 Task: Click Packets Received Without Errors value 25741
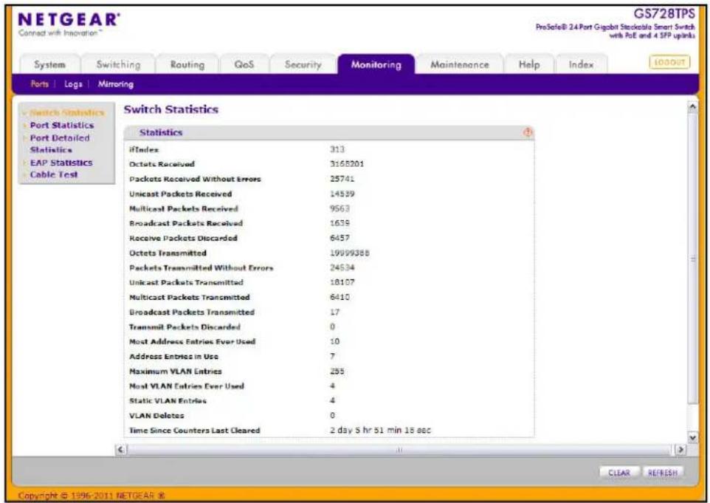coord(342,179)
